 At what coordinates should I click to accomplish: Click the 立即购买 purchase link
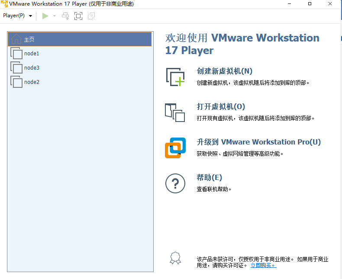pyautogui.click(x=264, y=265)
